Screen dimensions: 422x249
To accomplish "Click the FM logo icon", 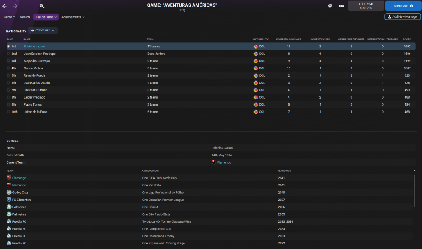I will [341, 6].
